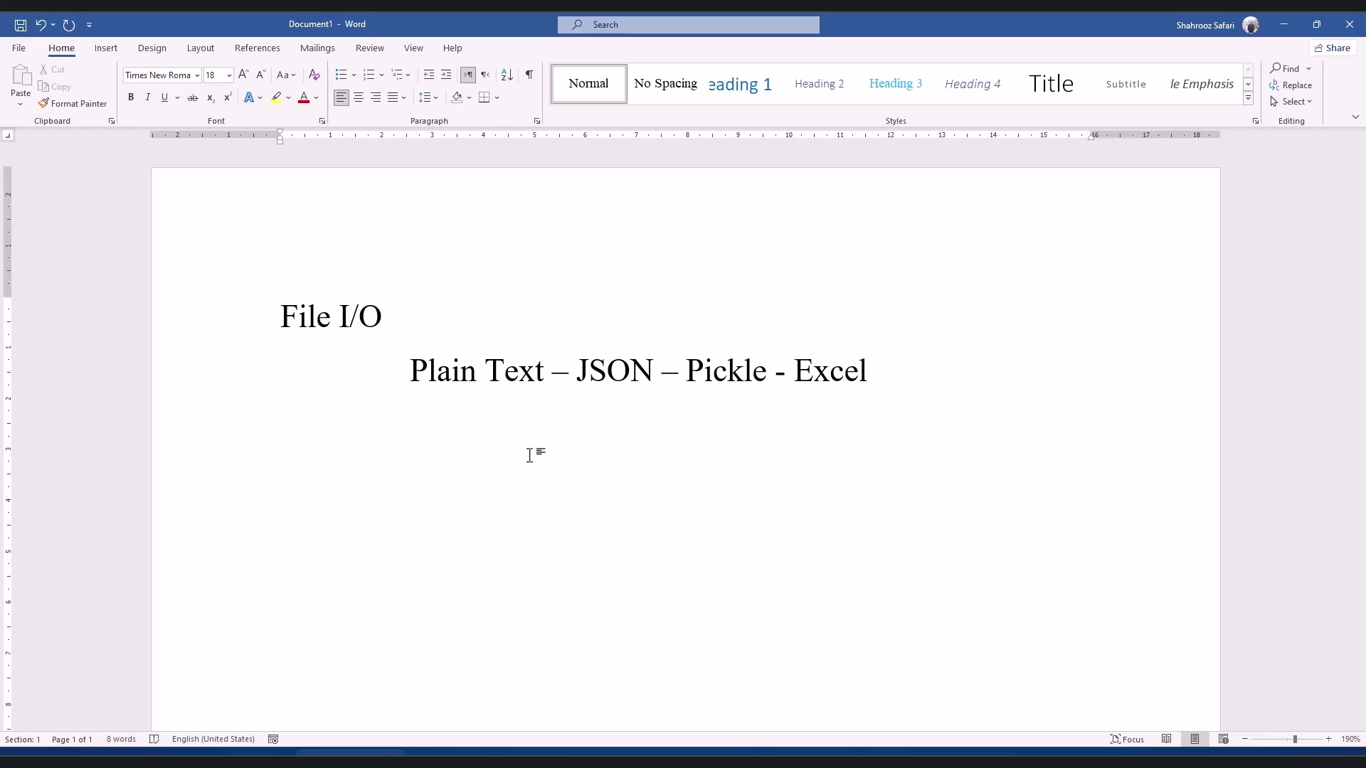The image size is (1366, 768).
Task: Clear all formatting from selected text
Action: 314,75
